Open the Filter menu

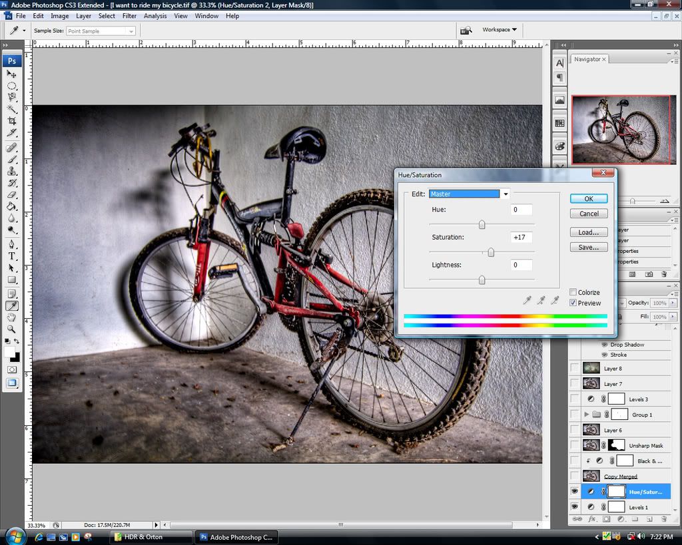(x=129, y=16)
